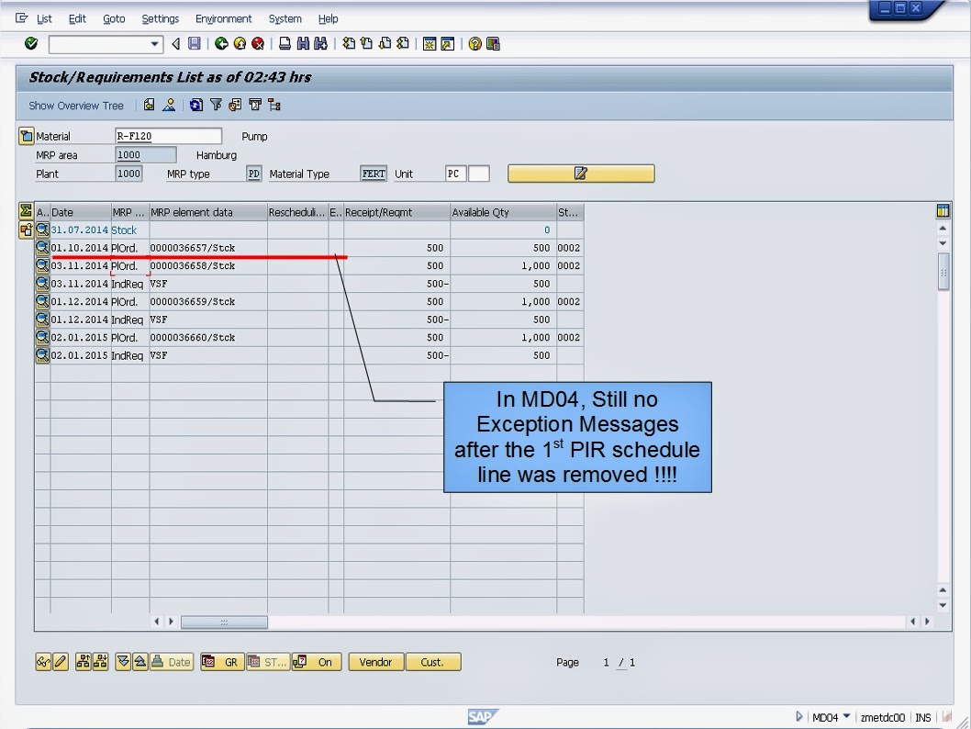Viewport: 971px width, 729px height.
Task: Click the green Enter checkmark icon
Action: coord(31,43)
